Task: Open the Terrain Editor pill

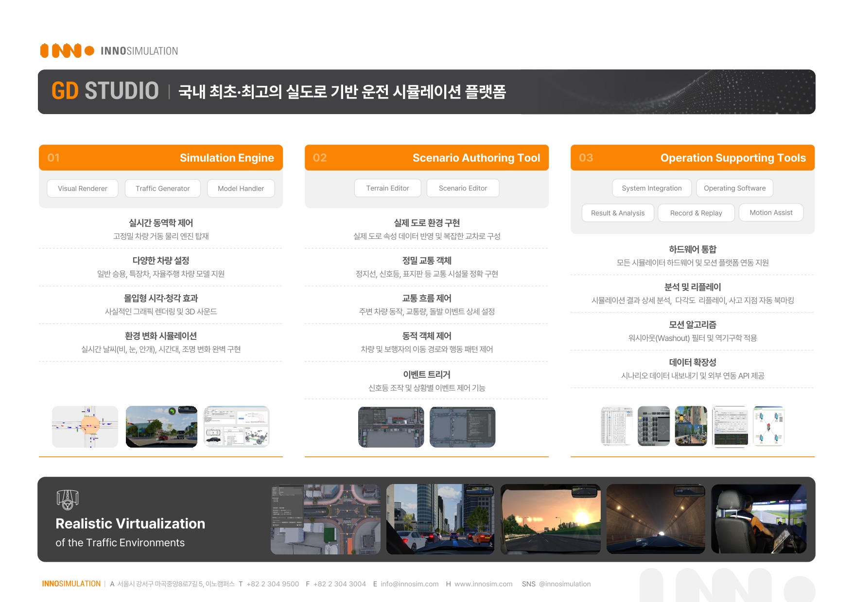Action: click(x=388, y=188)
